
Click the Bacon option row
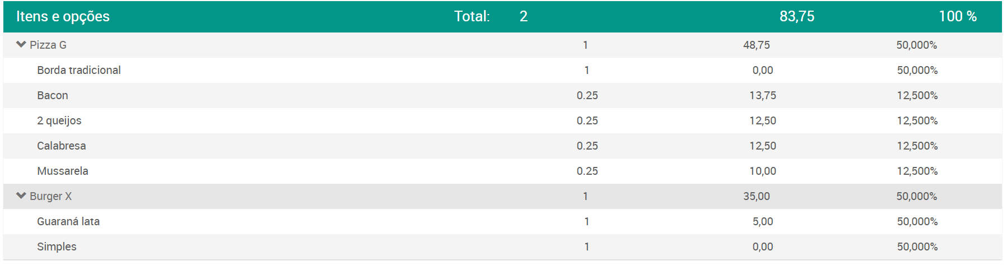pyautogui.click(x=502, y=95)
